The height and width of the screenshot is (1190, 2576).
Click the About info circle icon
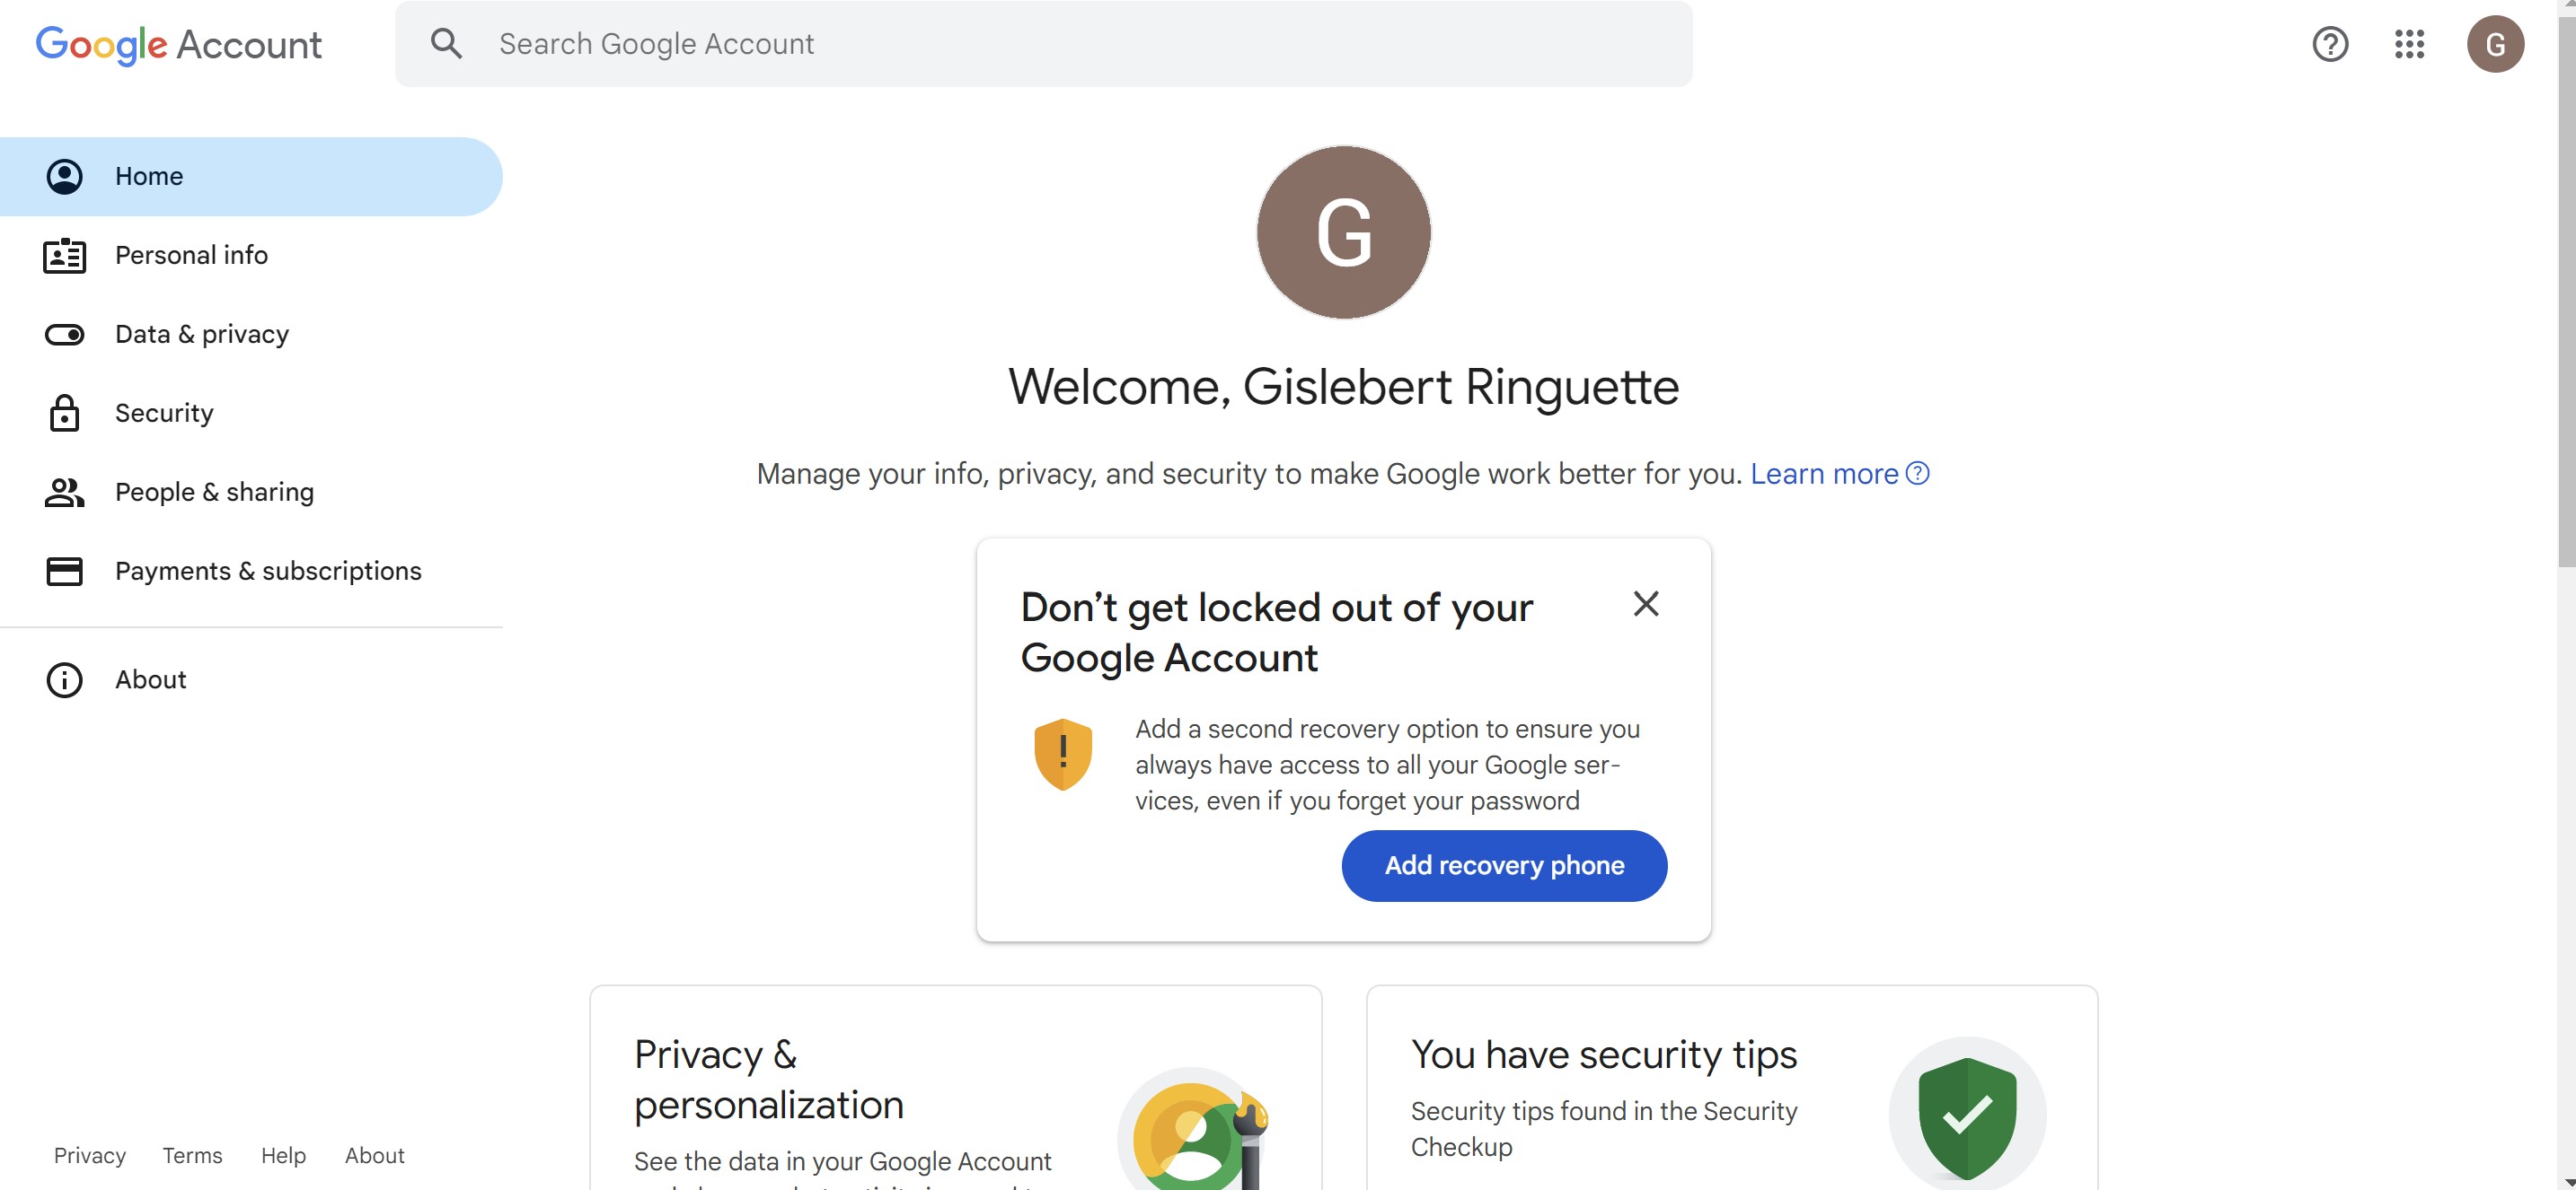pyautogui.click(x=65, y=680)
